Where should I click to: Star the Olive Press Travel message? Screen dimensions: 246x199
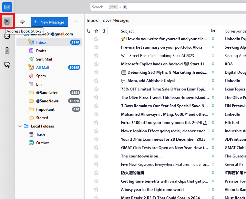pos(96,97)
